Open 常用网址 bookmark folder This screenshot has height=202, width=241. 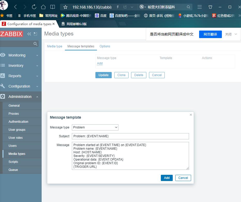pos(48,16)
